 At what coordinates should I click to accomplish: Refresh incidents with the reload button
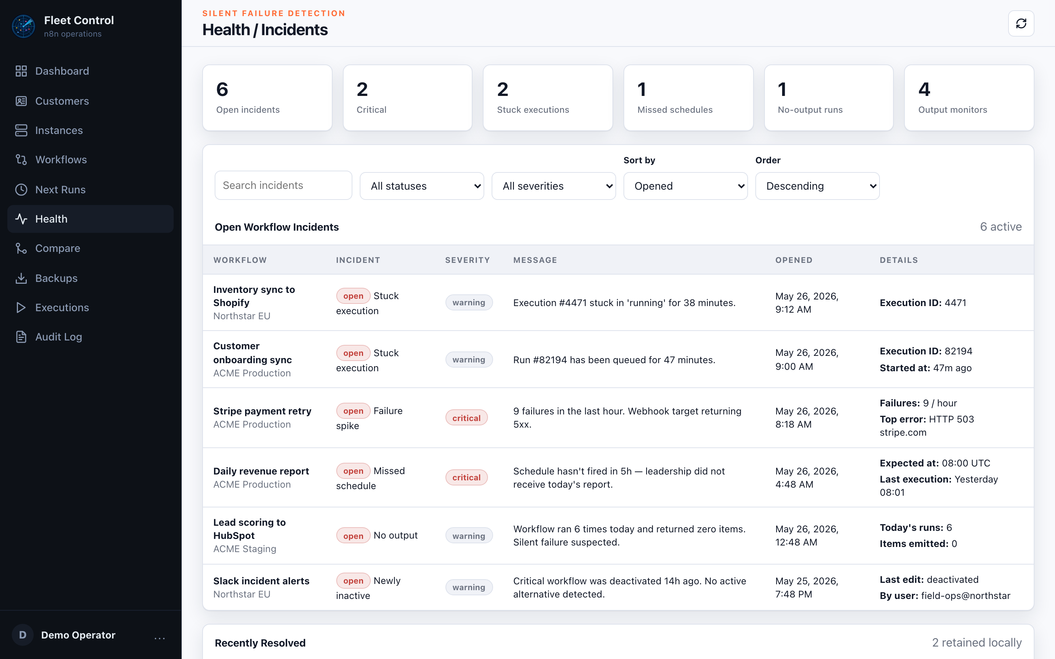[1021, 23]
